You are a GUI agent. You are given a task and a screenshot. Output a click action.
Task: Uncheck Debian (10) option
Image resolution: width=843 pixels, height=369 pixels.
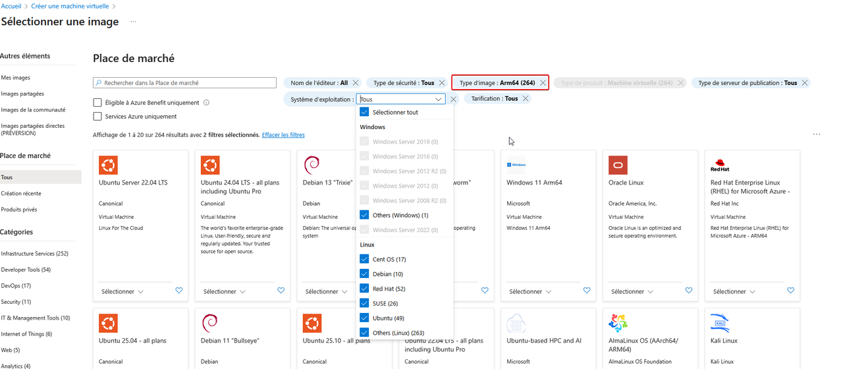pyautogui.click(x=364, y=273)
